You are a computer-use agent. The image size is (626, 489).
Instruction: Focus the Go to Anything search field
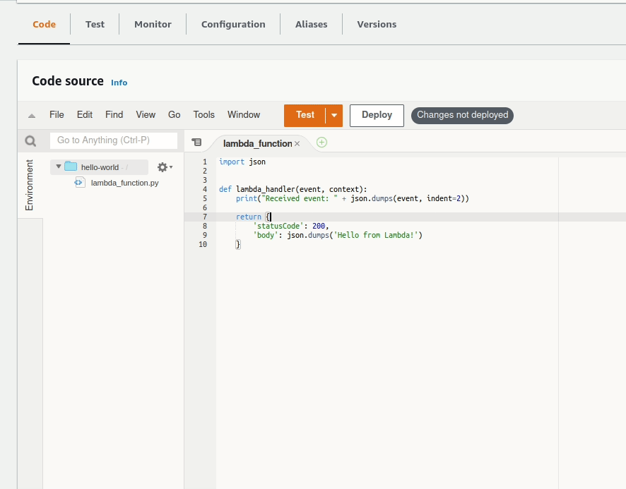pyautogui.click(x=114, y=140)
